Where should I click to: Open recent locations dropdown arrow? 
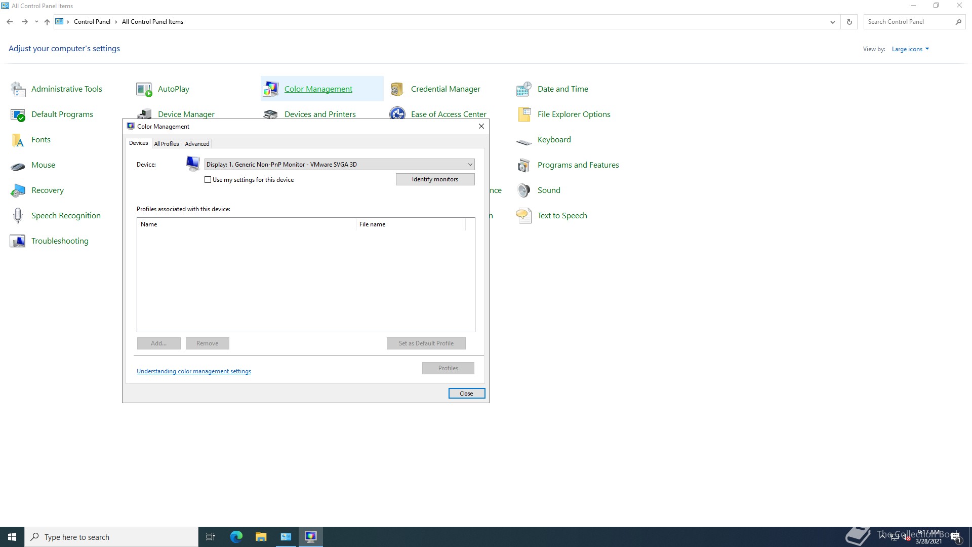(36, 22)
